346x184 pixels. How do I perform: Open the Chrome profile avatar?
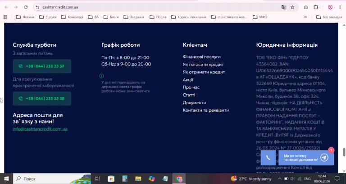point(330,7)
